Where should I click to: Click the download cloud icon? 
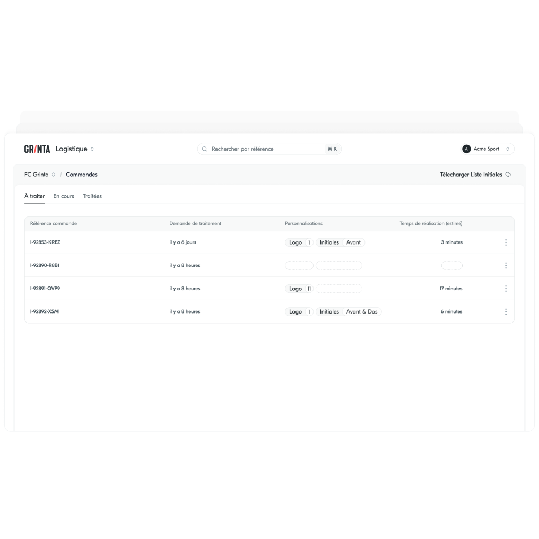tap(508, 175)
